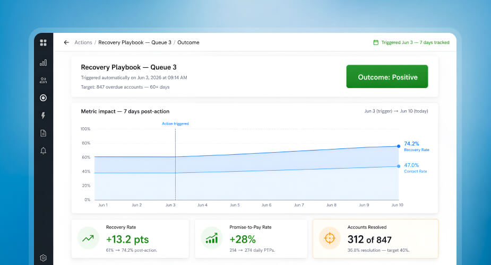Open the settings gear in sidebar
This screenshot has height=265, width=491.
click(x=43, y=258)
